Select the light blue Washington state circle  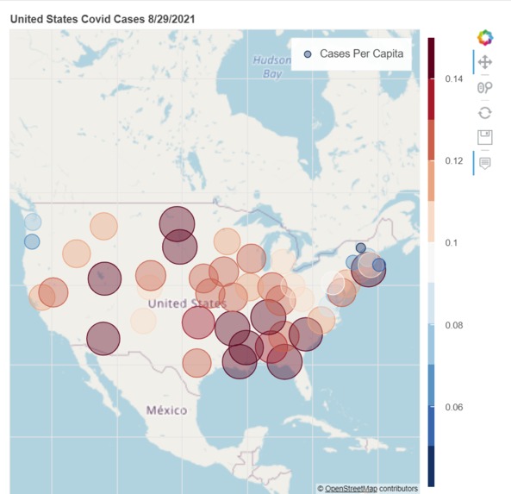33,222
